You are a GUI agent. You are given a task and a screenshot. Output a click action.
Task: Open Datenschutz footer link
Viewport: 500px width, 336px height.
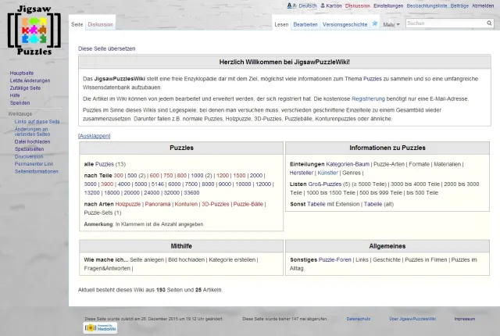pyautogui.click(x=359, y=319)
